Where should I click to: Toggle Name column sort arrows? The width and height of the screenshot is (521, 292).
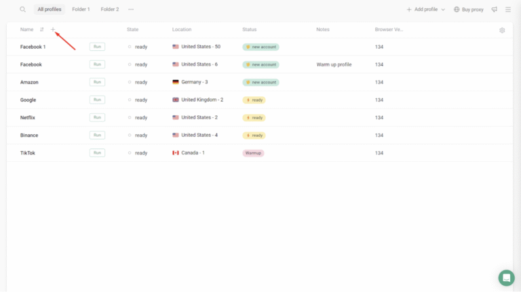[42, 30]
